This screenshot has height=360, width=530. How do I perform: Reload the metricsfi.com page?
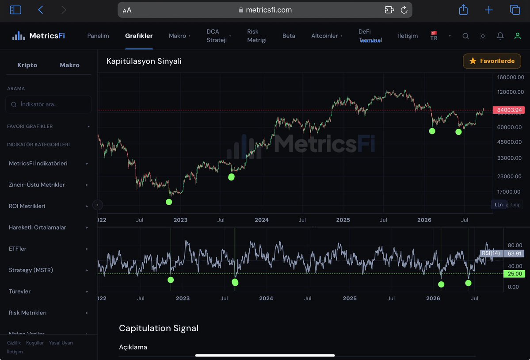click(x=404, y=10)
